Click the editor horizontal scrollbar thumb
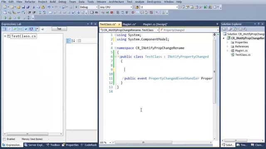 (x=143, y=142)
